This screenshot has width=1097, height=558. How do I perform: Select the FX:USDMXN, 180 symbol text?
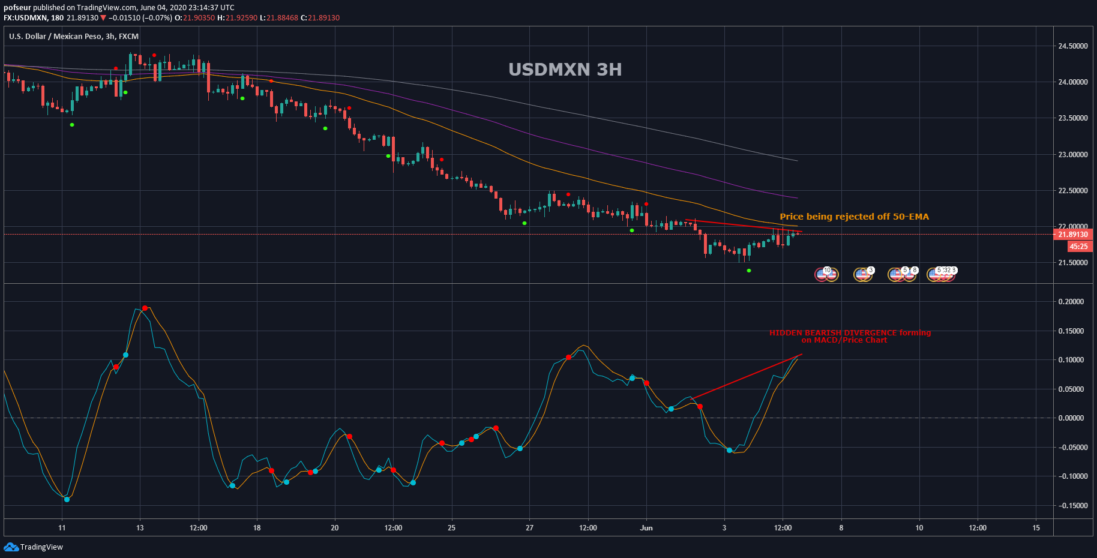(x=34, y=18)
